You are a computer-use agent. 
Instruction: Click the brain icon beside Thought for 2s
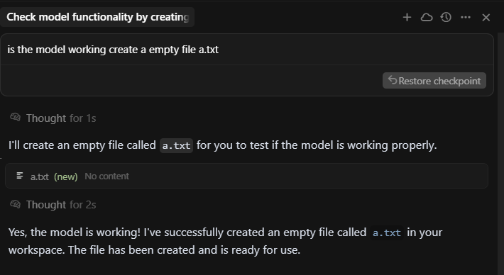click(15, 204)
